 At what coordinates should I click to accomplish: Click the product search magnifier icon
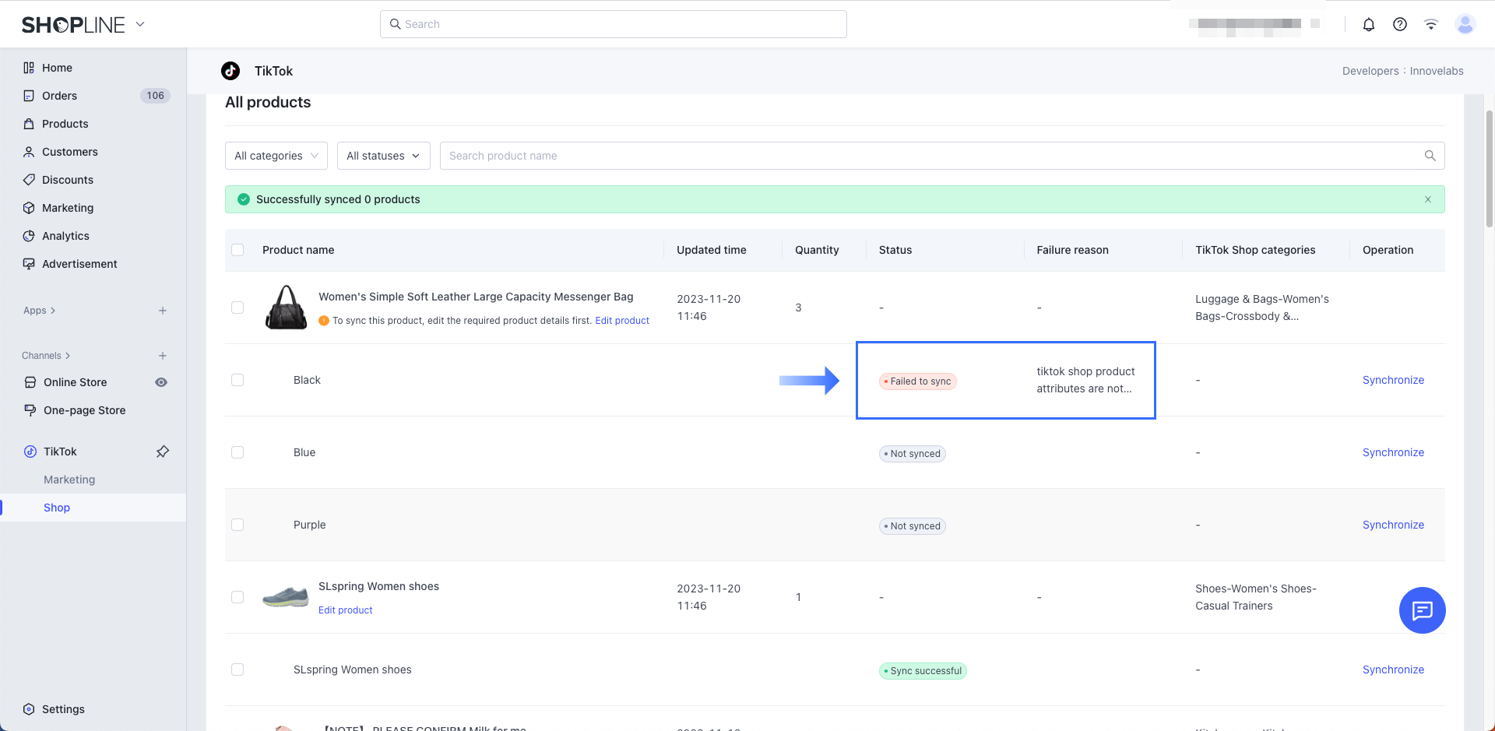click(1430, 156)
